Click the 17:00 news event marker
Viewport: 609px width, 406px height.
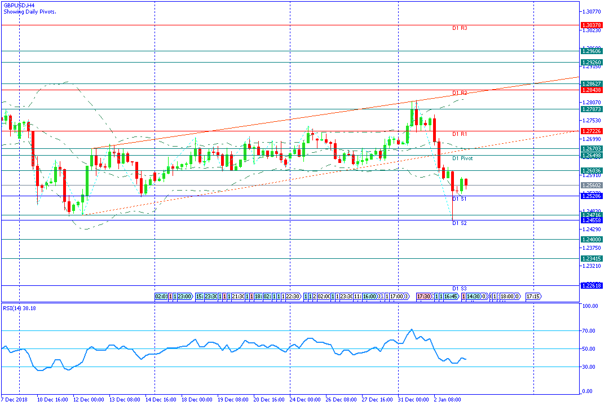point(397,297)
